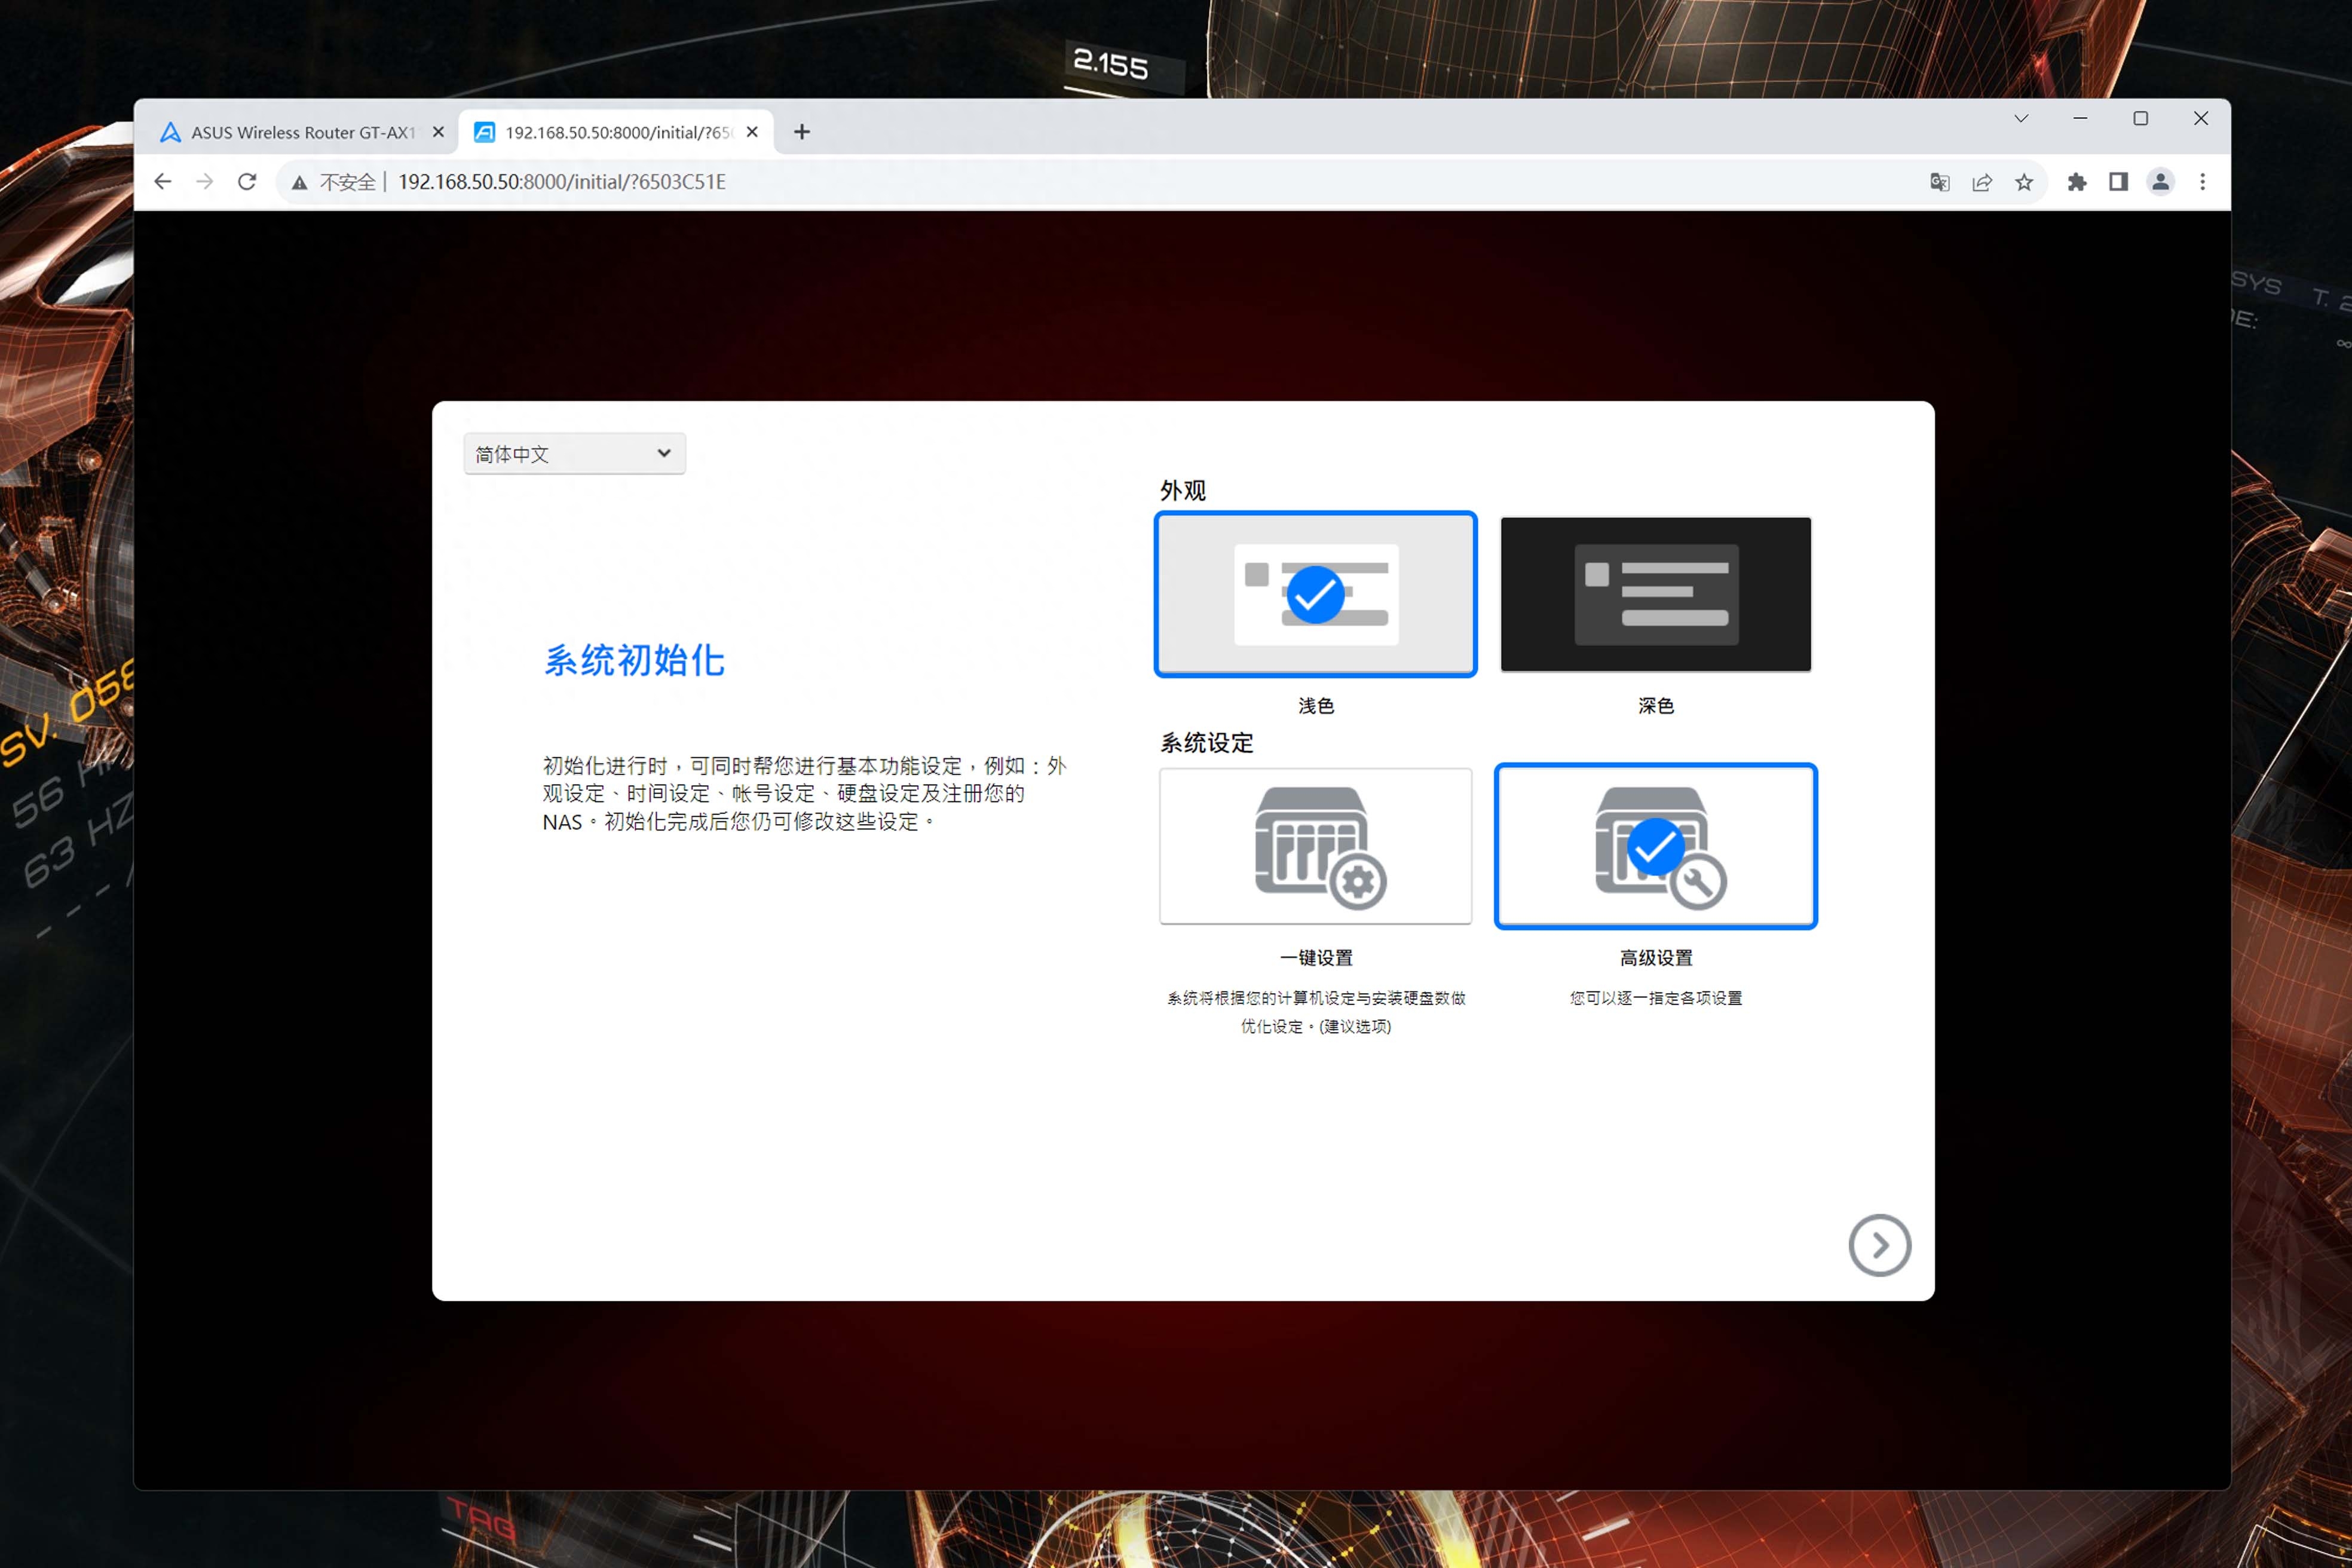Switch to ASUS Wireless Router GT-AX tab
2352x1568 pixels.
(x=301, y=132)
